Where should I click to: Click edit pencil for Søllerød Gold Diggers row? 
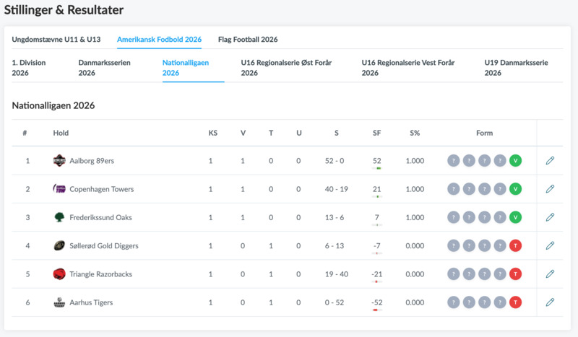(550, 245)
